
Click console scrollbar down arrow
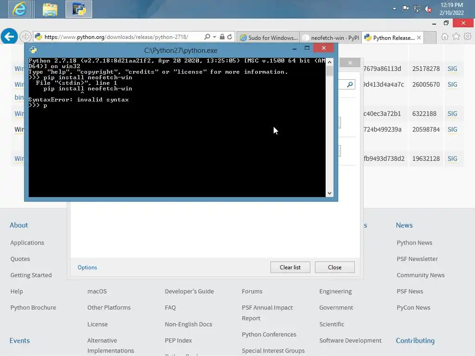(330, 193)
